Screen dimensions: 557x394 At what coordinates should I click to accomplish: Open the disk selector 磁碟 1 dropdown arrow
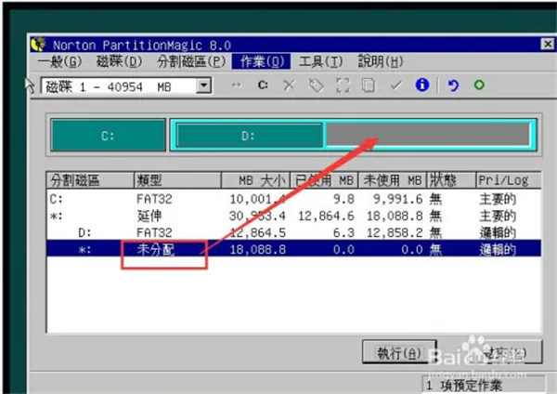[x=204, y=85]
